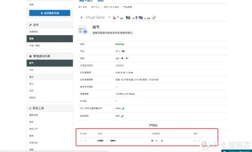This screenshot has width=252, height=152.
Task: Click the IP地址 section heading above the table
Action: (153, 125)
